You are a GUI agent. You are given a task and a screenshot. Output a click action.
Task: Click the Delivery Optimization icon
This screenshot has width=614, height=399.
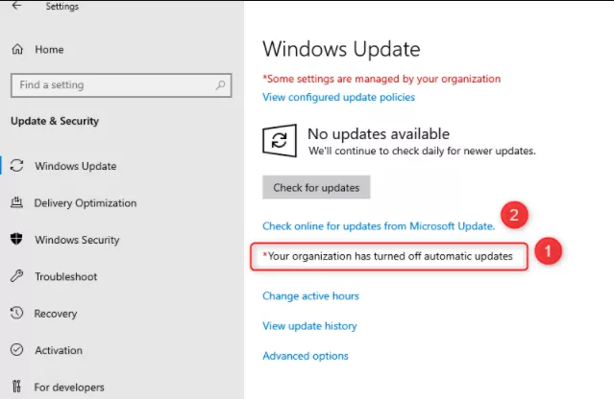click(x=16, y=202)
